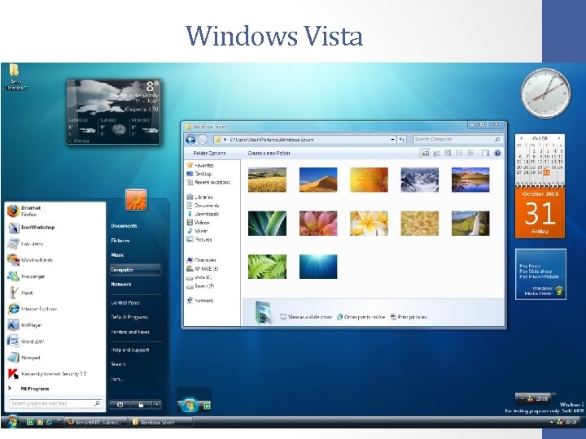Open Documents in the Start menu right pane
The height and width of the screenshot is (439, 586).
coord(124,226)
